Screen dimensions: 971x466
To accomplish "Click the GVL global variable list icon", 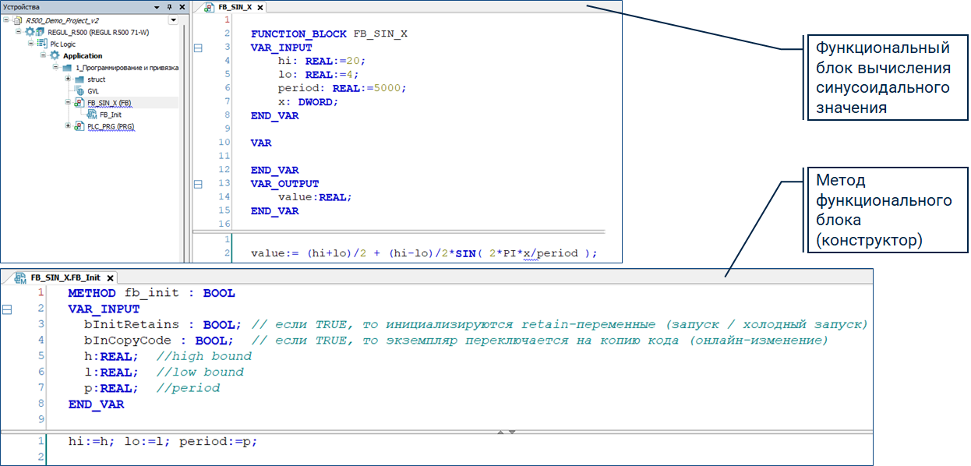I will pyautogui.click(x=79, y=91).
